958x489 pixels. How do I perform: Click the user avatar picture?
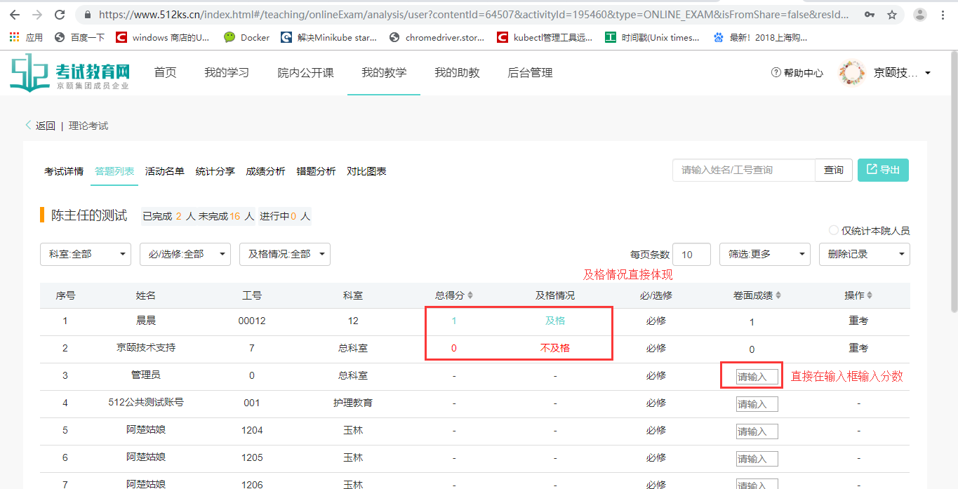pyautogui.click(x=852, y=73)
